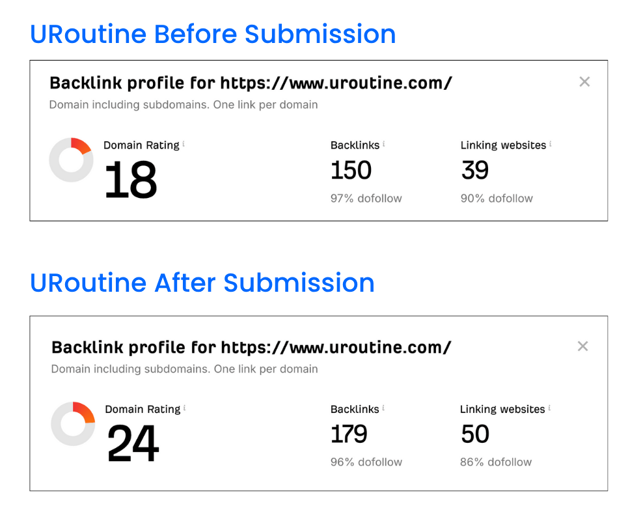Image resolution: width=641 pixels, height=519 pixels.
Task: Click the 50 linking websites number
Action: point(475,434)
